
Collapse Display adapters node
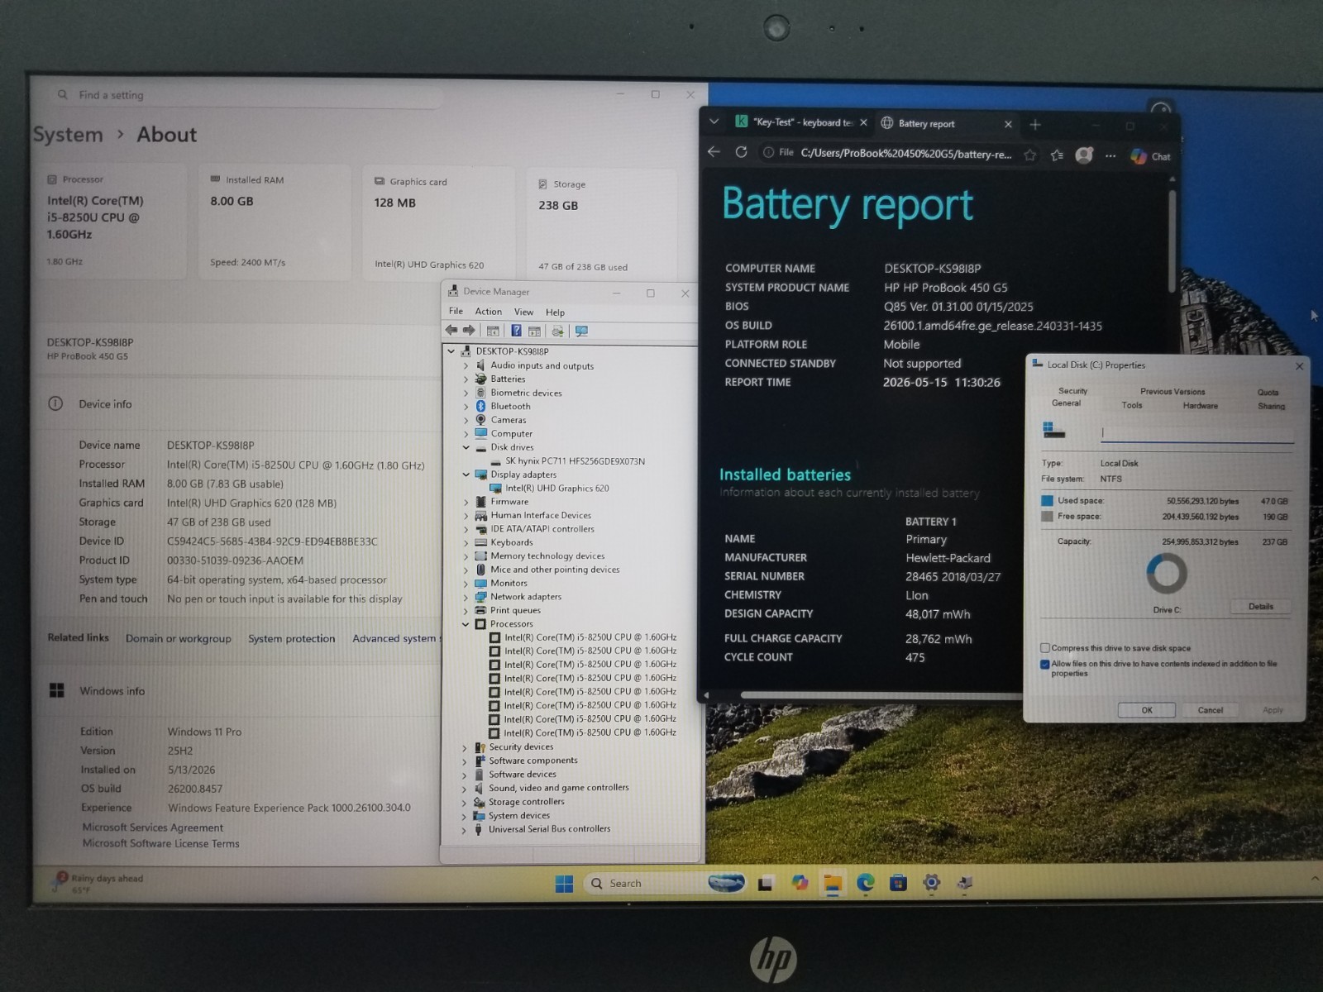click(x=466, y=475)
